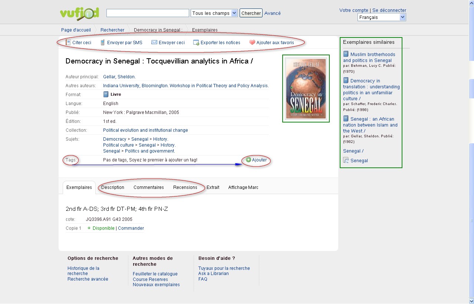Click the Exporter les notices icon

tap(196, 43)
